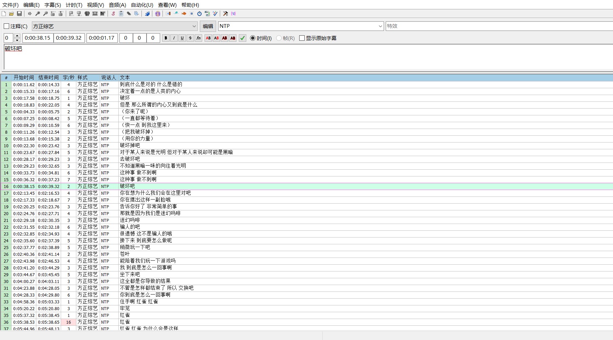Commit line with green checkmark button
Image resolution: width=613 pixels, height=340 pixels.
tap(243, 38)
